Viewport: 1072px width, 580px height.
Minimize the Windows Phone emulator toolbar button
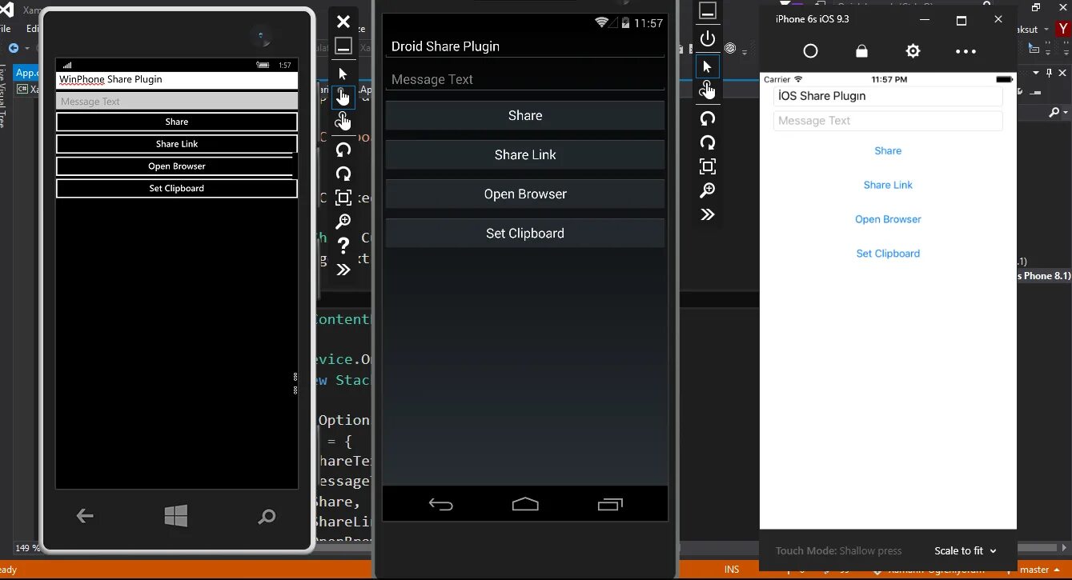coord(343,46)
